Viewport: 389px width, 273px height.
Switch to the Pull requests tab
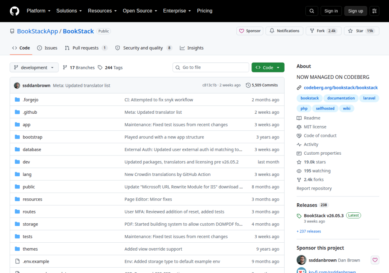coord(86,48)
